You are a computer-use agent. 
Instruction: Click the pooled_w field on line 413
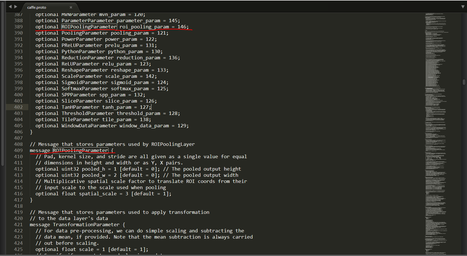(93, 175)
